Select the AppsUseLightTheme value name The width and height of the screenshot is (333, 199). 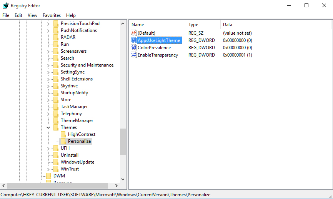pyautogui.click(x=159, y=40)
